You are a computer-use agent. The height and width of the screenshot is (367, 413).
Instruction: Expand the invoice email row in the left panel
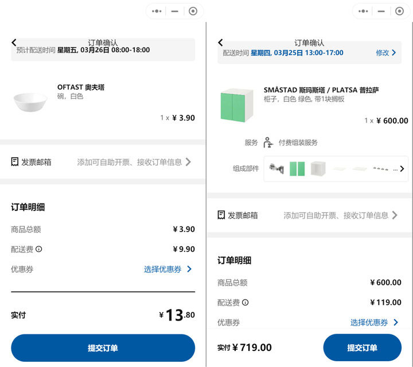[188, 162]
